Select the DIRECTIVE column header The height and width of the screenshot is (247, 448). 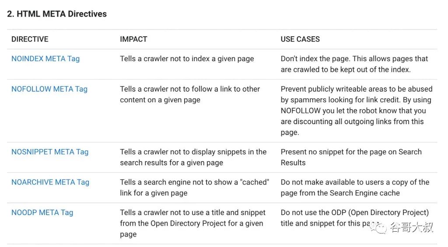[x=30, y=39]
